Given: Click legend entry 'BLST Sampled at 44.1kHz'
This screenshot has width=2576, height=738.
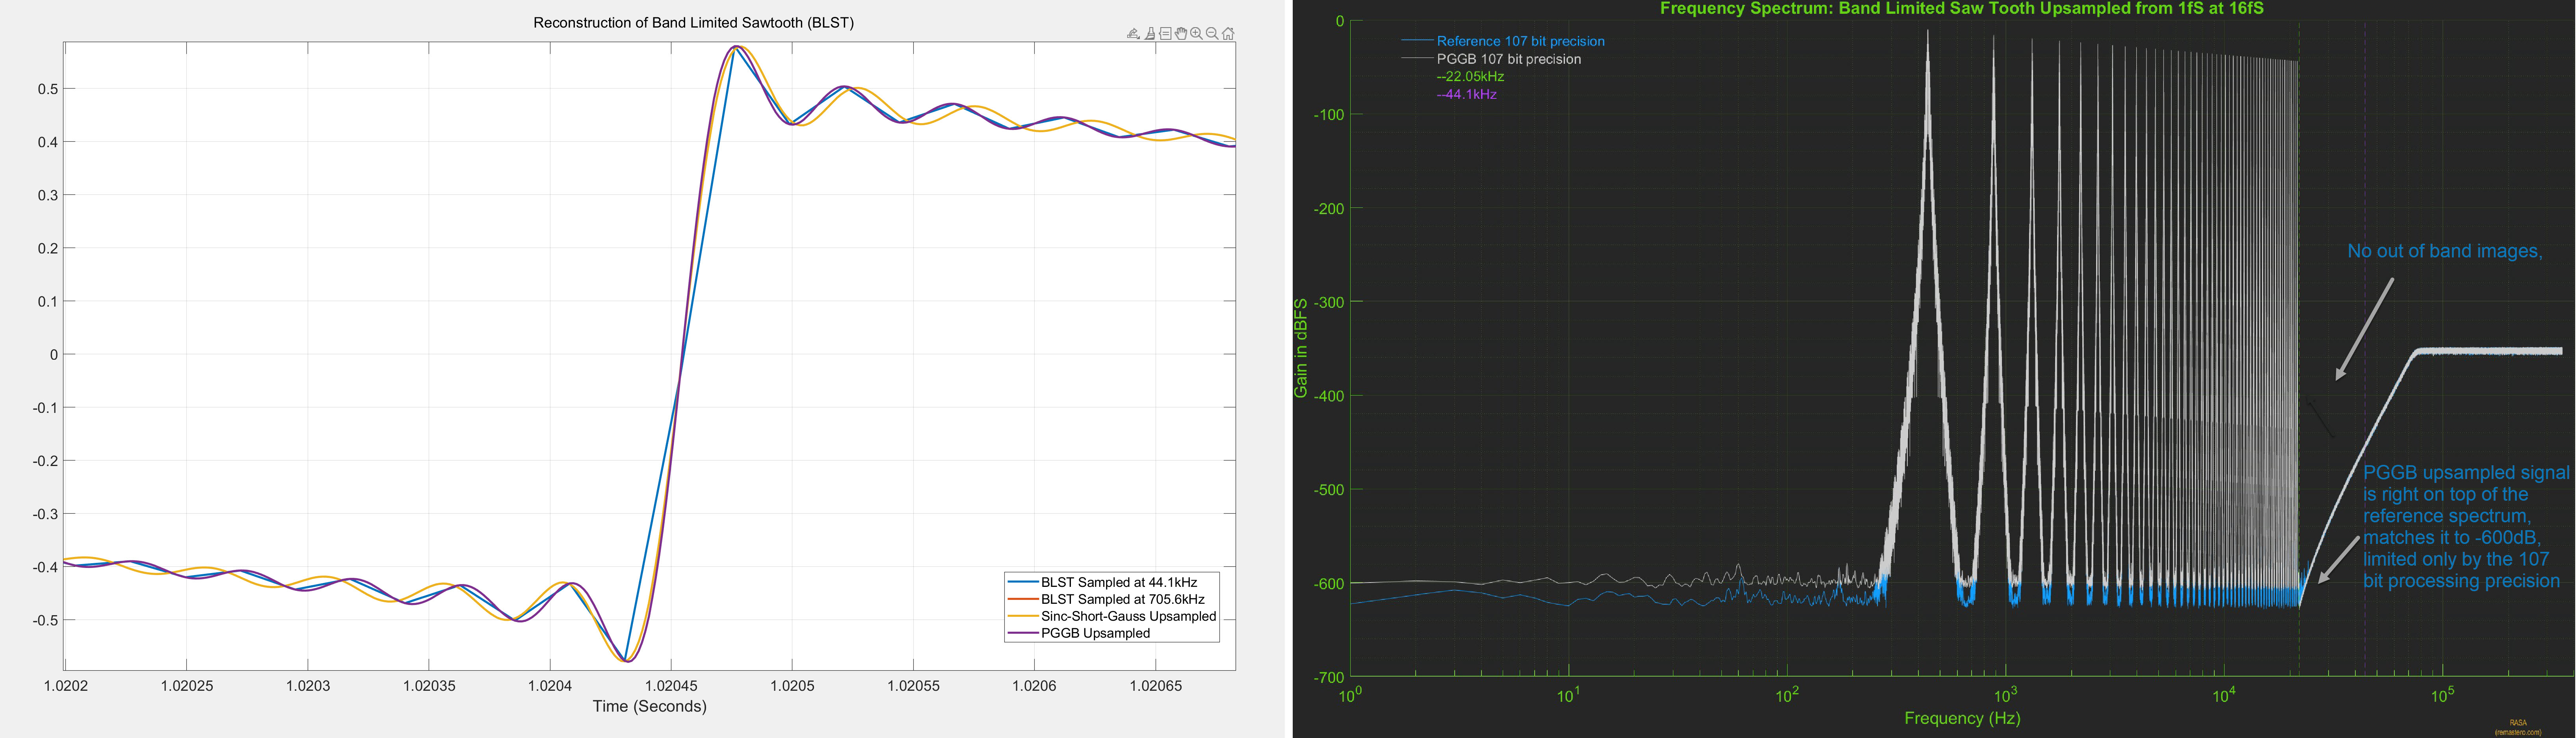Looking at the screenshot, I should (x=1118, y=582).
